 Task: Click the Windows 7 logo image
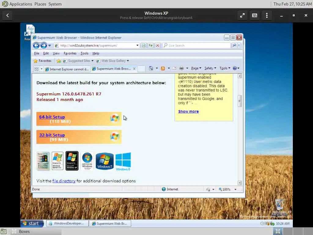pos(105,161)
